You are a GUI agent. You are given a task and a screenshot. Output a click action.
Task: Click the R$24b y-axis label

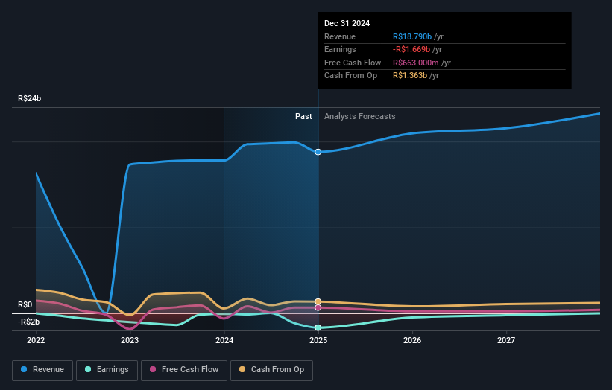pos(29,98)
